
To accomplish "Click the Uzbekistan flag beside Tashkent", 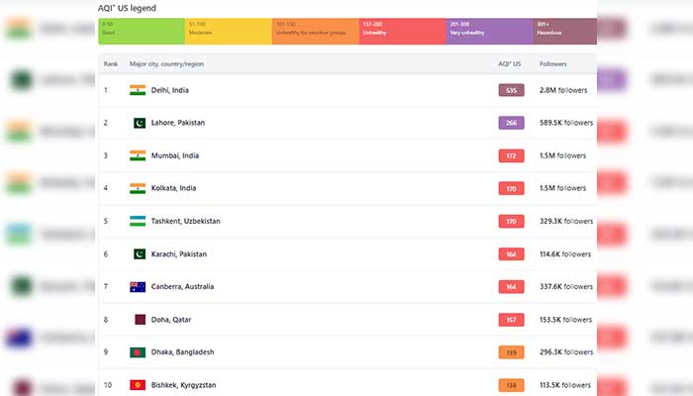I will pyautogui.click(x=138, y=221).
